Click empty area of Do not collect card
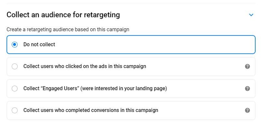Screen dimensions: 267x125 (x=153, y=45)
